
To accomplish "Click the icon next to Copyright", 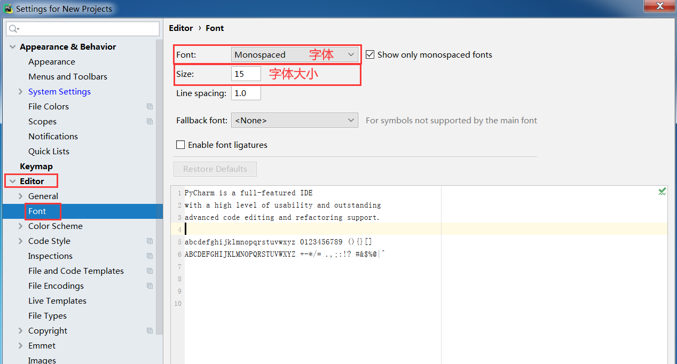I will (149, 330).
